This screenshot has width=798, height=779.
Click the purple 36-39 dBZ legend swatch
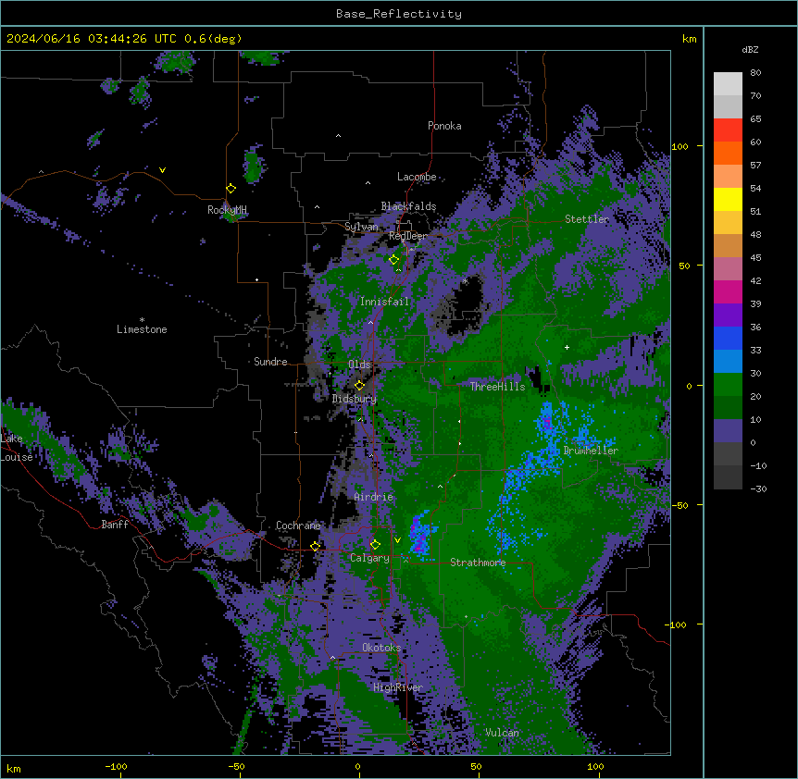point(728,315)
